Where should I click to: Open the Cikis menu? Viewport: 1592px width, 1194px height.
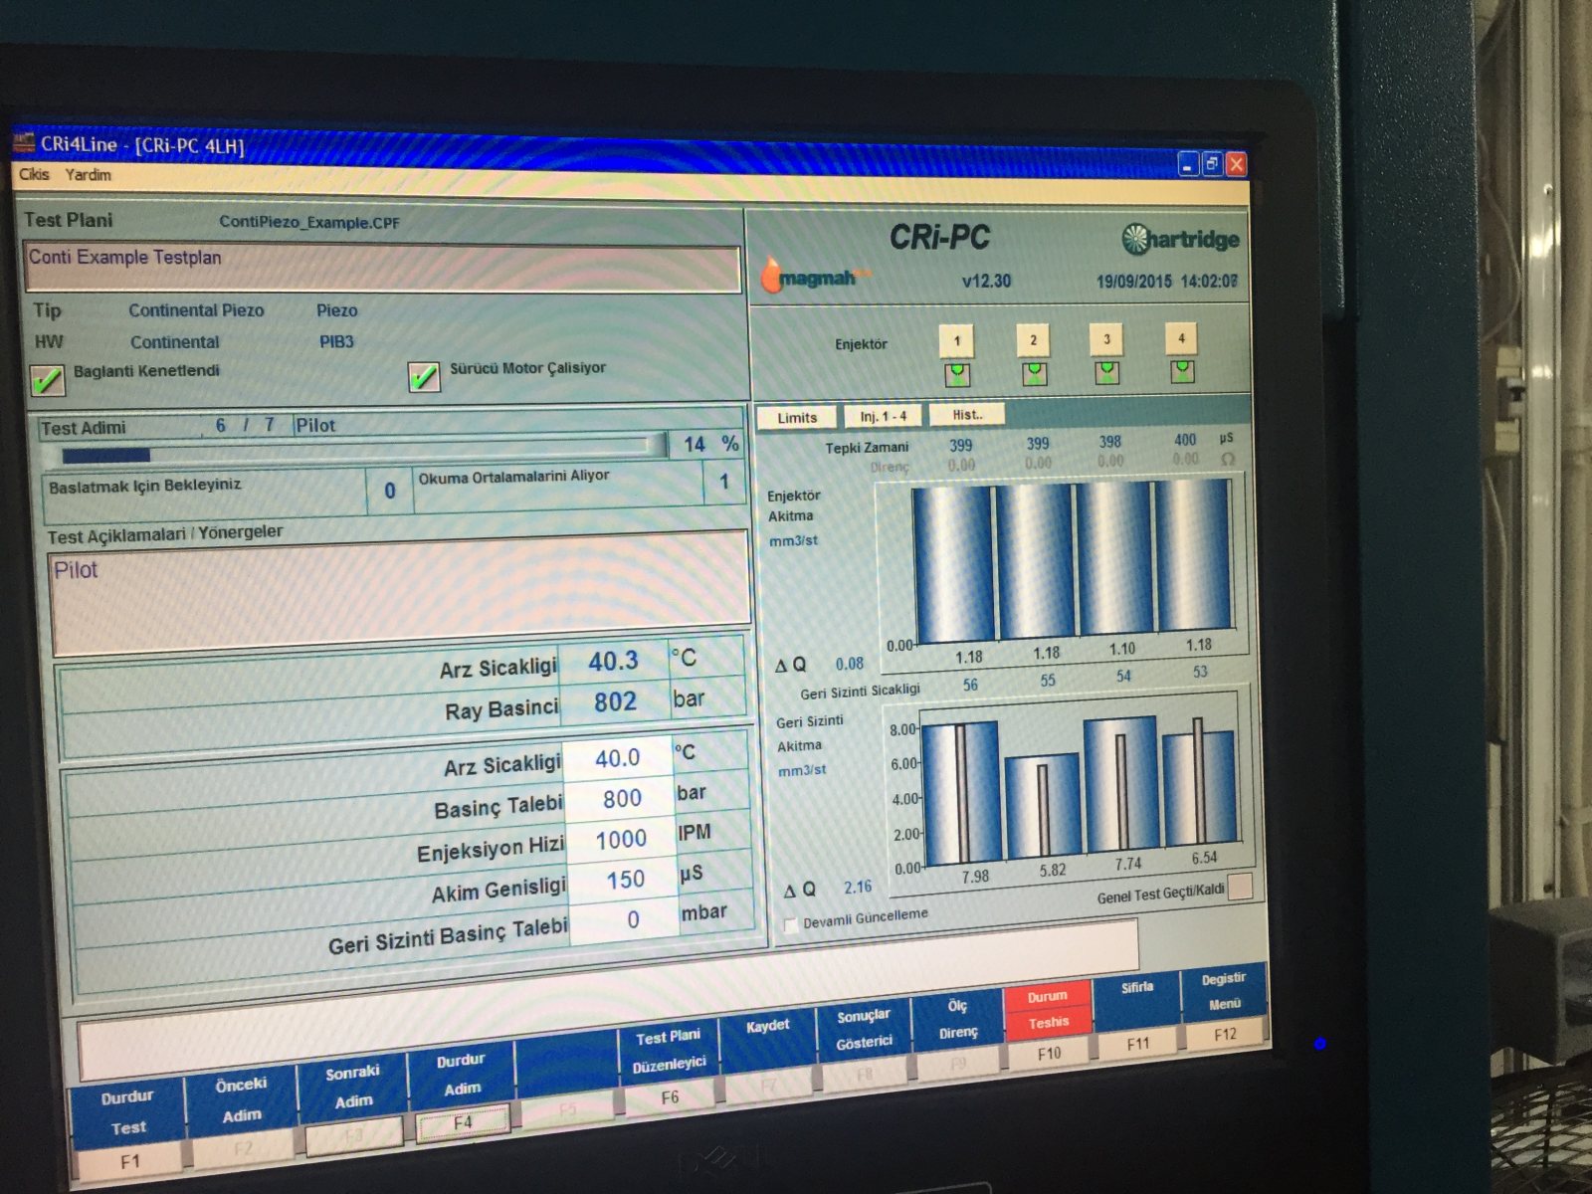34,174
